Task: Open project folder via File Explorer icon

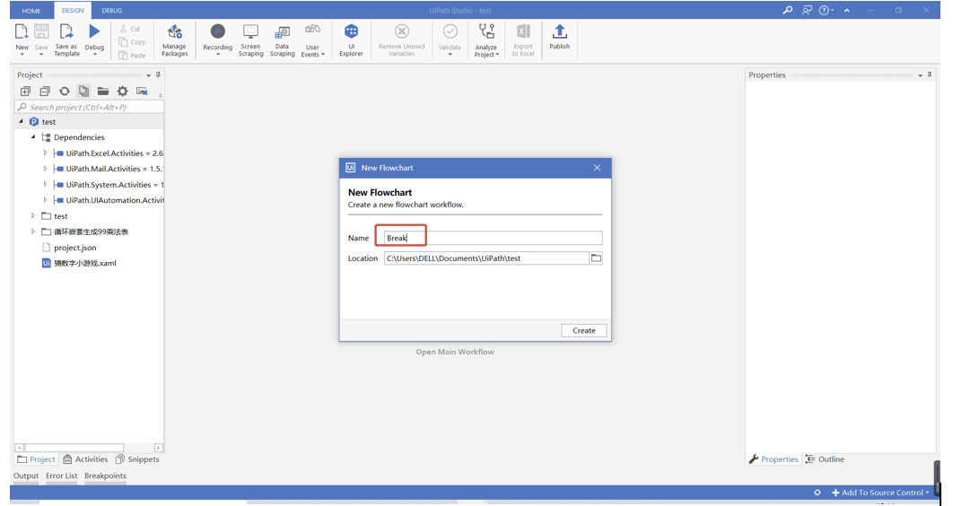Action: [102, 92]
